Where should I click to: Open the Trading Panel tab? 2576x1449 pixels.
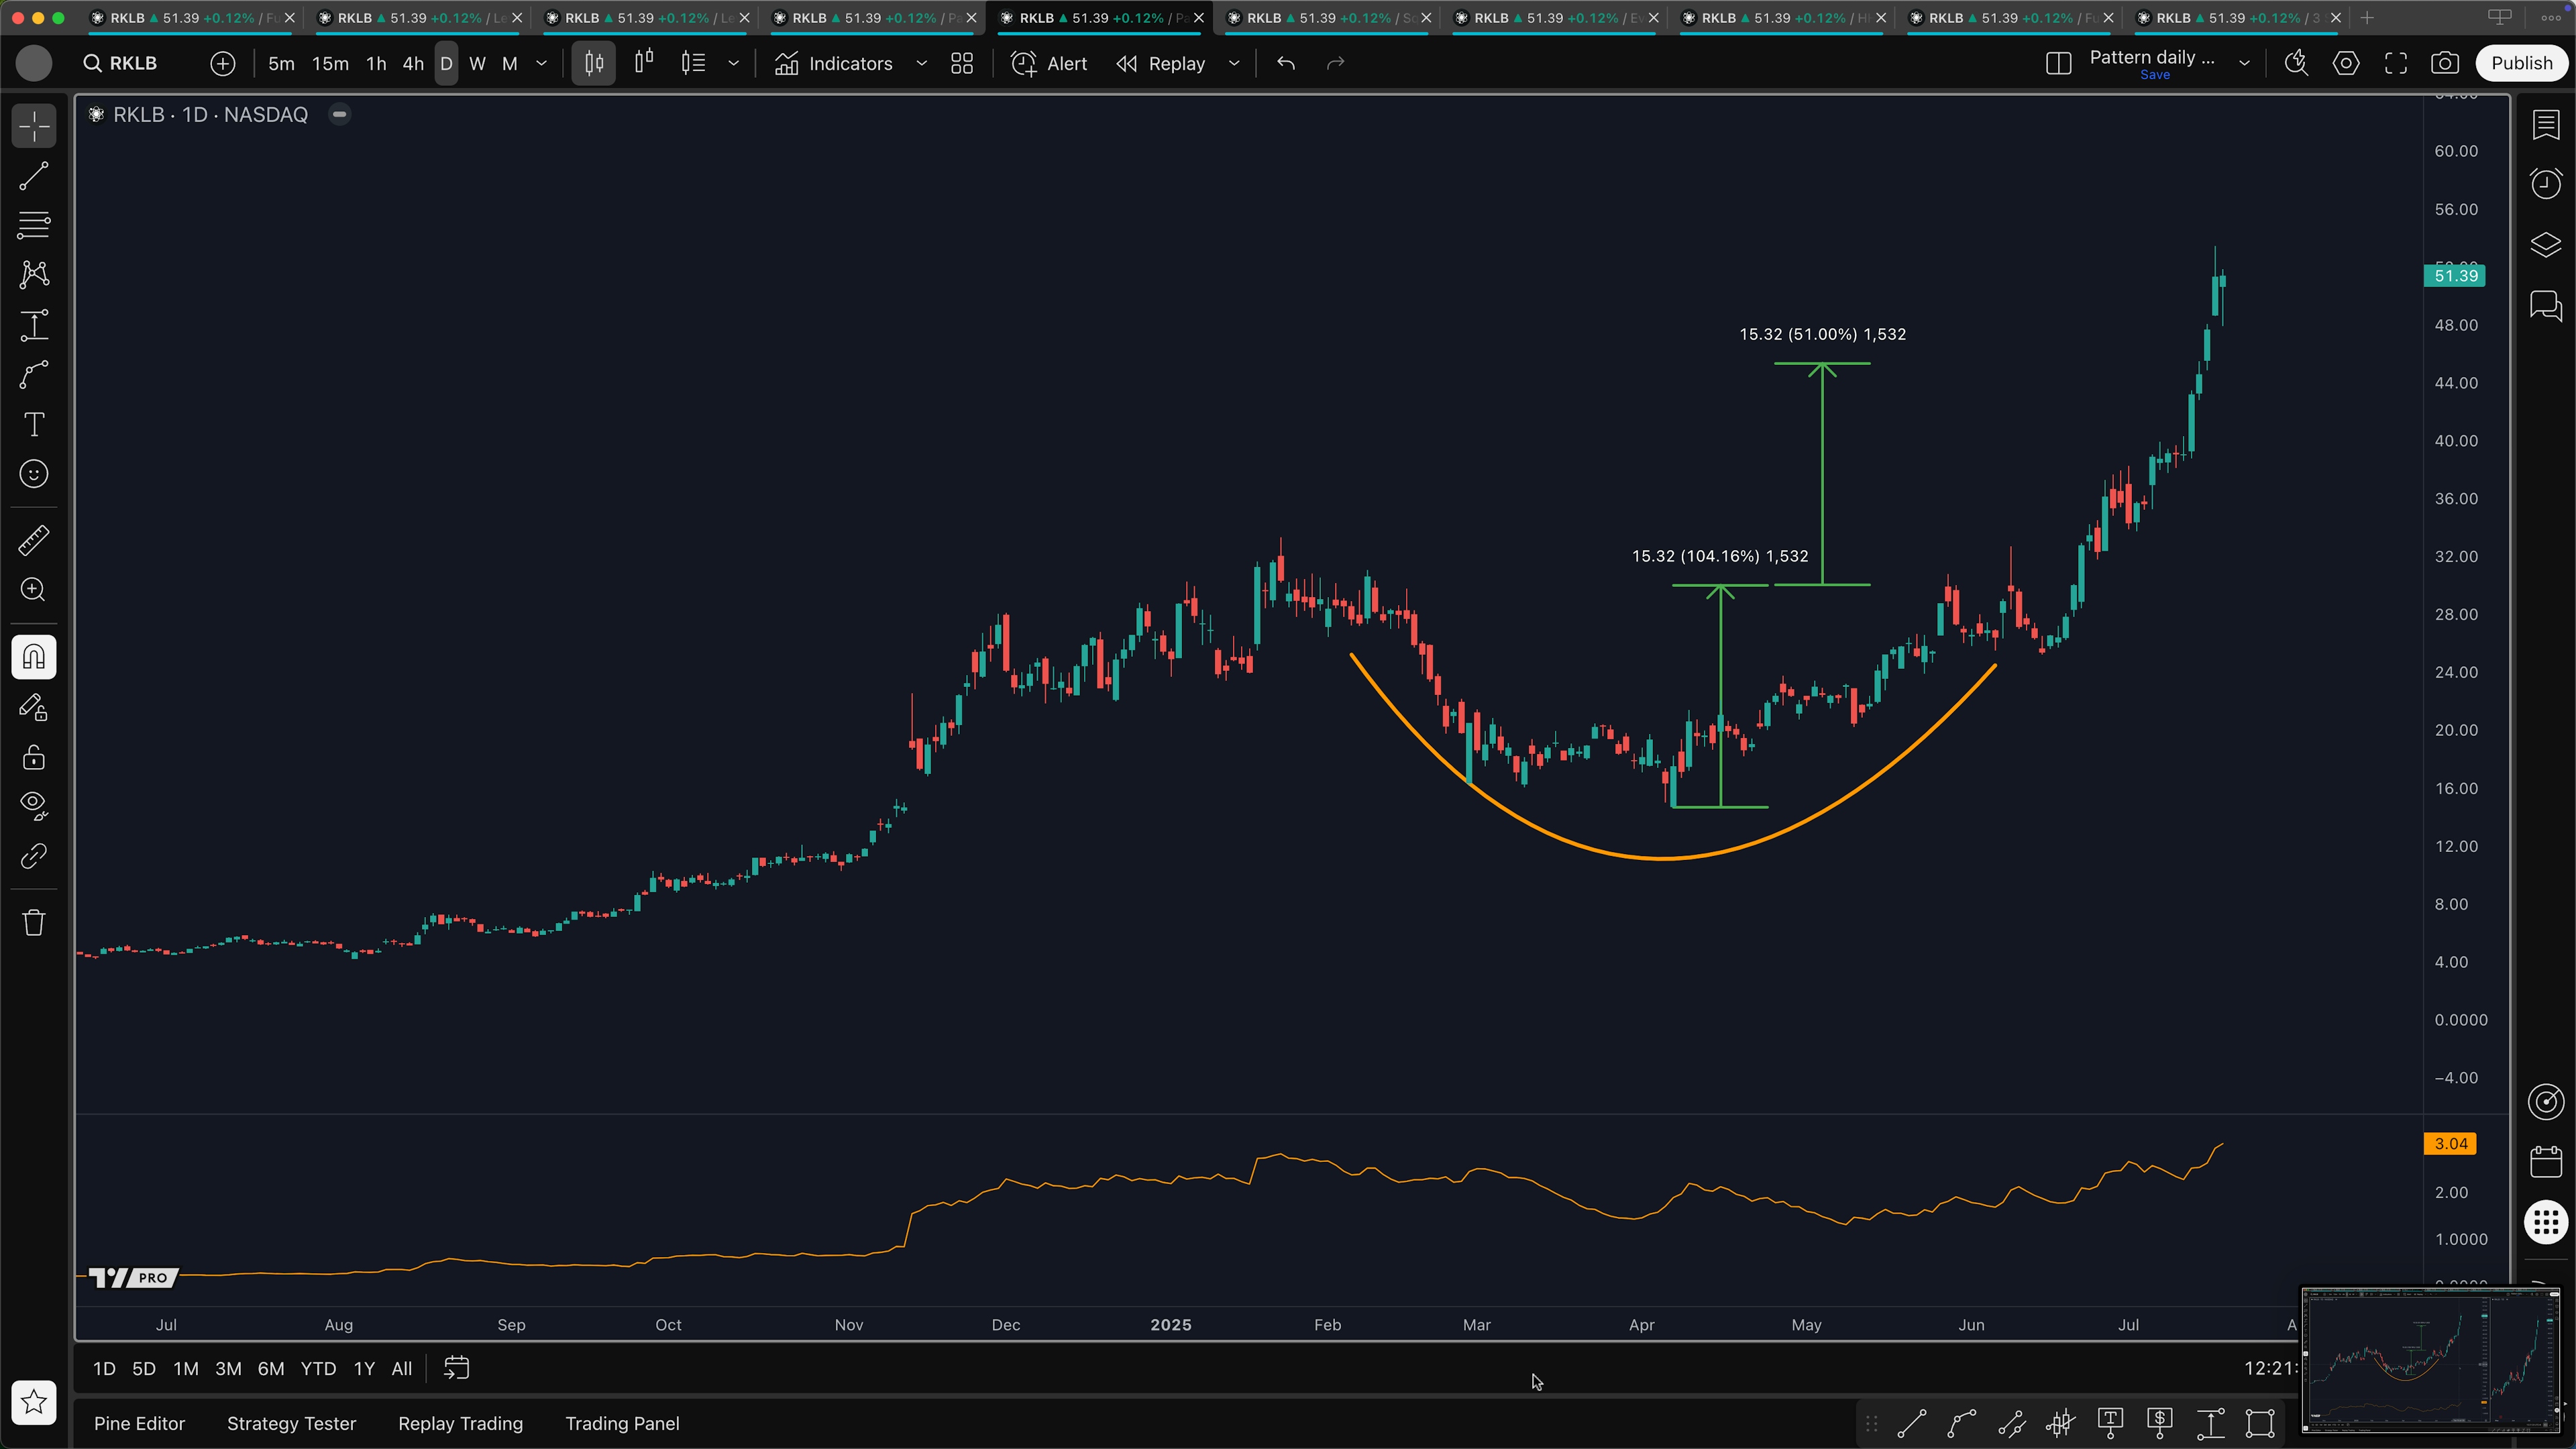622,1424
